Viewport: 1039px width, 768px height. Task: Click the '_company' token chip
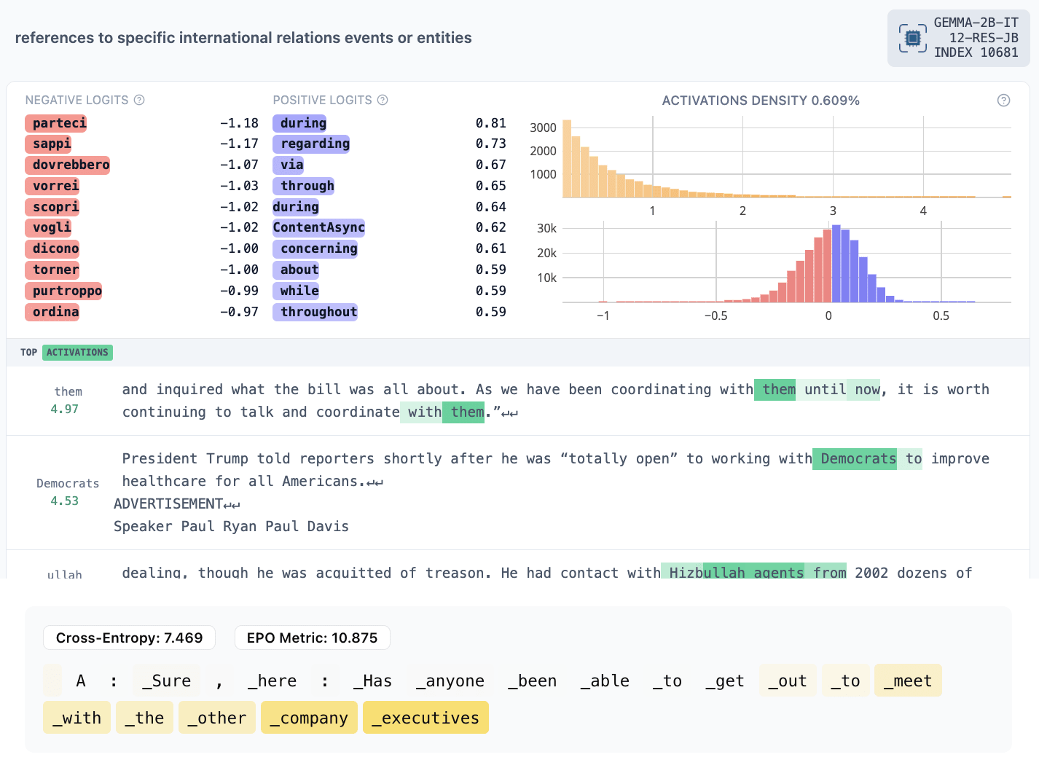coord(309,718)
